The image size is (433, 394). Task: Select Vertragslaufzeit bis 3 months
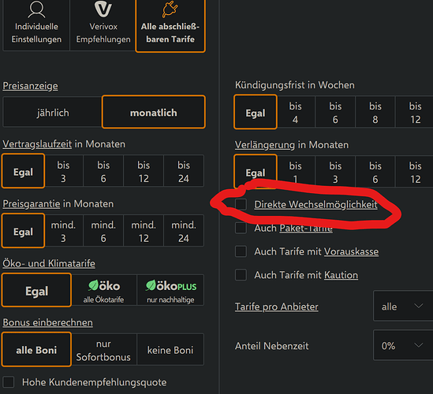(x=64, y=171)
